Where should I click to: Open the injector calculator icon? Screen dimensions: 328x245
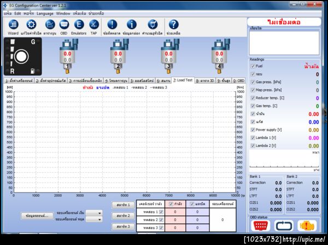point(153,25)
